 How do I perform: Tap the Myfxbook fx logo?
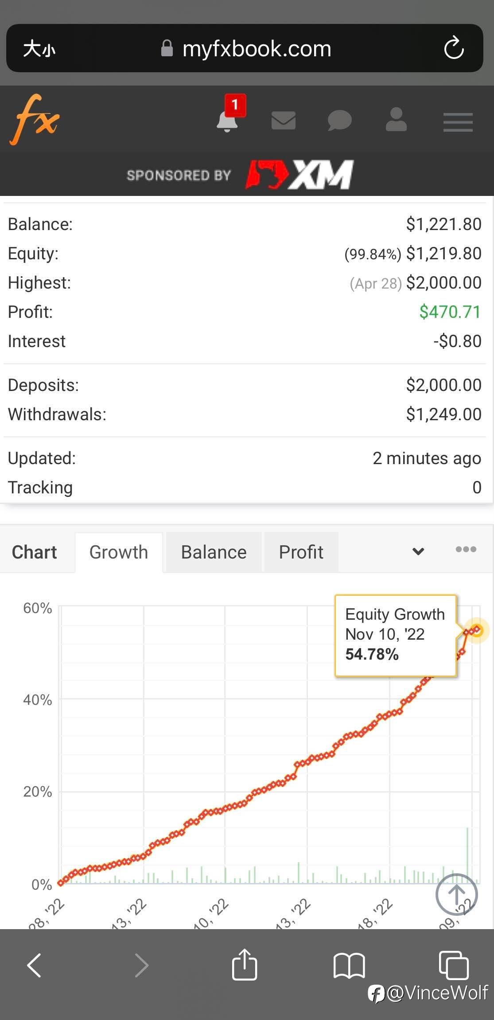35,120
